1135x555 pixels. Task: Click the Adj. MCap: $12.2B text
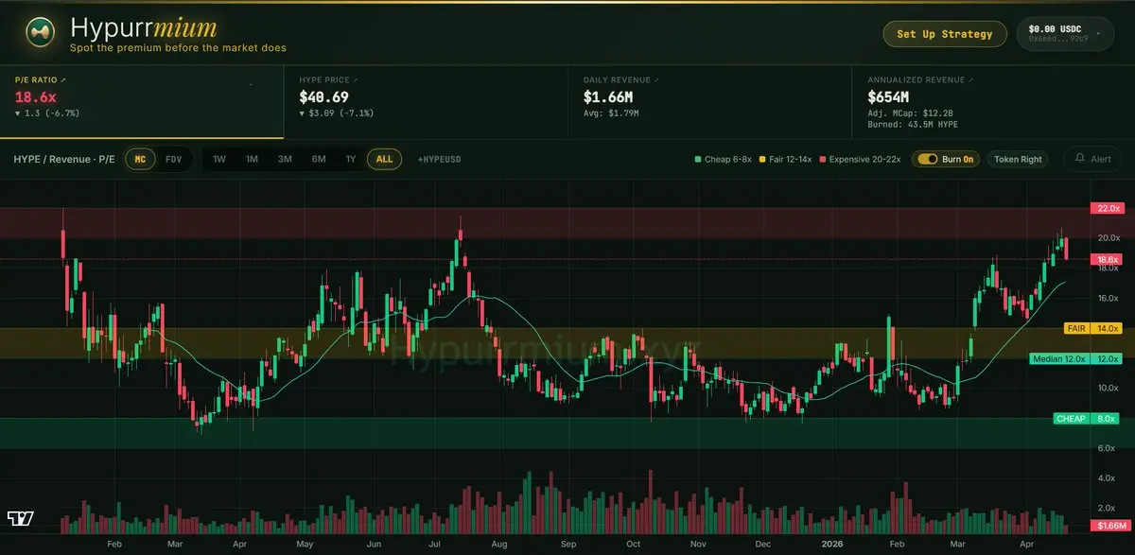(x=910, y=113)
